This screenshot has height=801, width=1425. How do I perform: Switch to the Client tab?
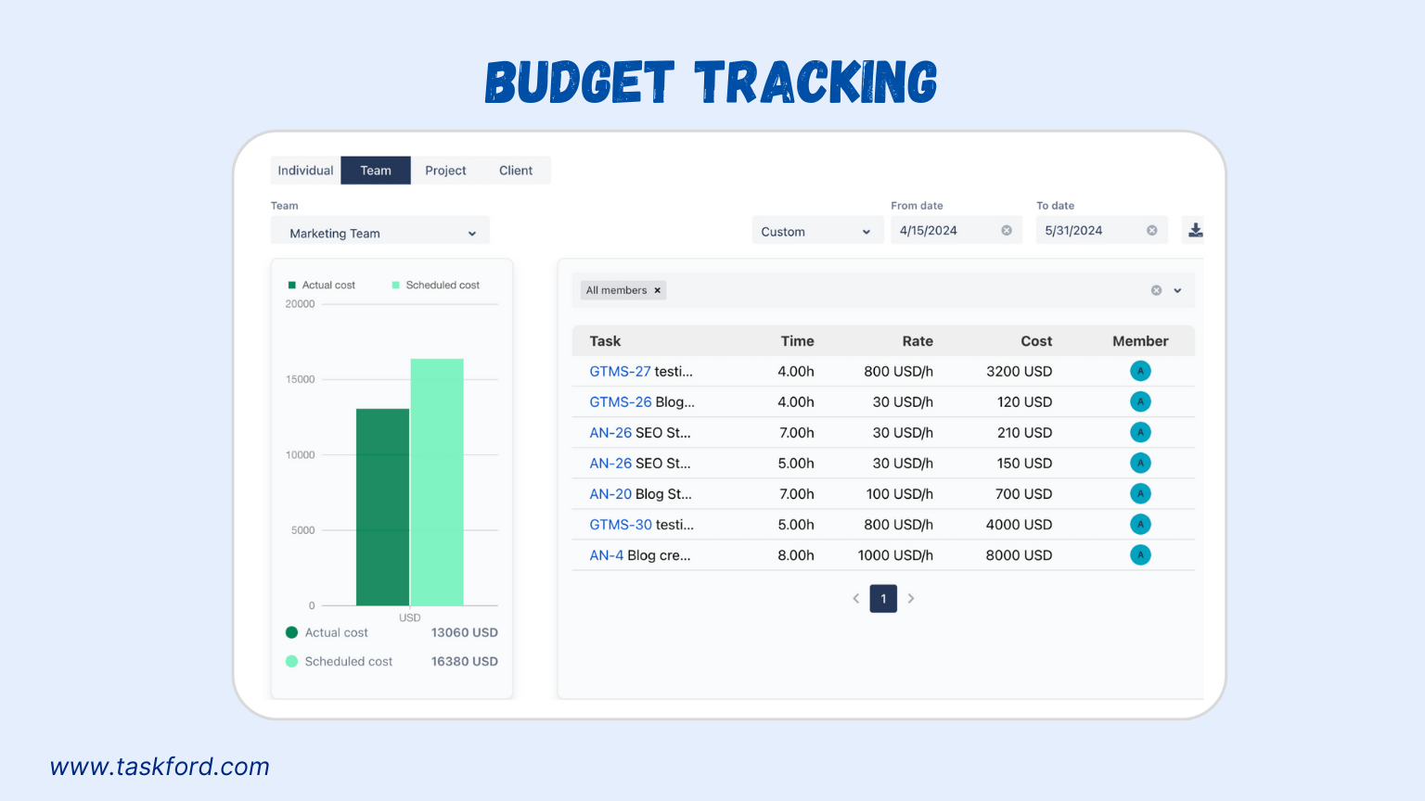coord(516,171)
